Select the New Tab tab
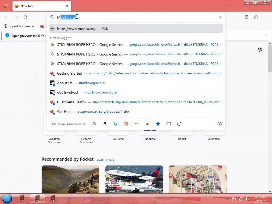The height and width of the screenshot is (204, 272). pyautogui.click(x=42, y=6)
